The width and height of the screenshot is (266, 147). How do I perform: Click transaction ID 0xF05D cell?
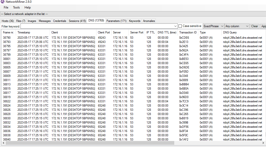click(x=184, y=71)
